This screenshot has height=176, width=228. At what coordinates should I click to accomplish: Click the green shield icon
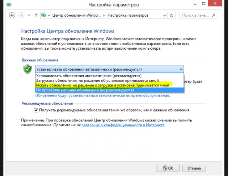27,69
